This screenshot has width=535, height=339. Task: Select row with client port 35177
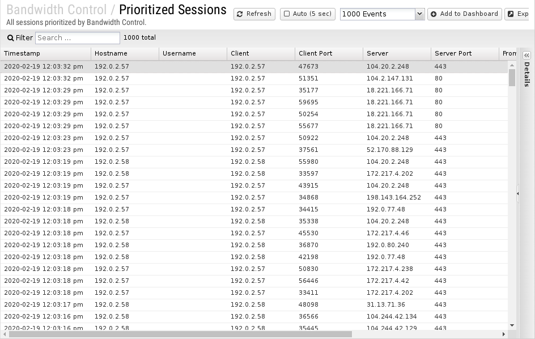[254, 91]
